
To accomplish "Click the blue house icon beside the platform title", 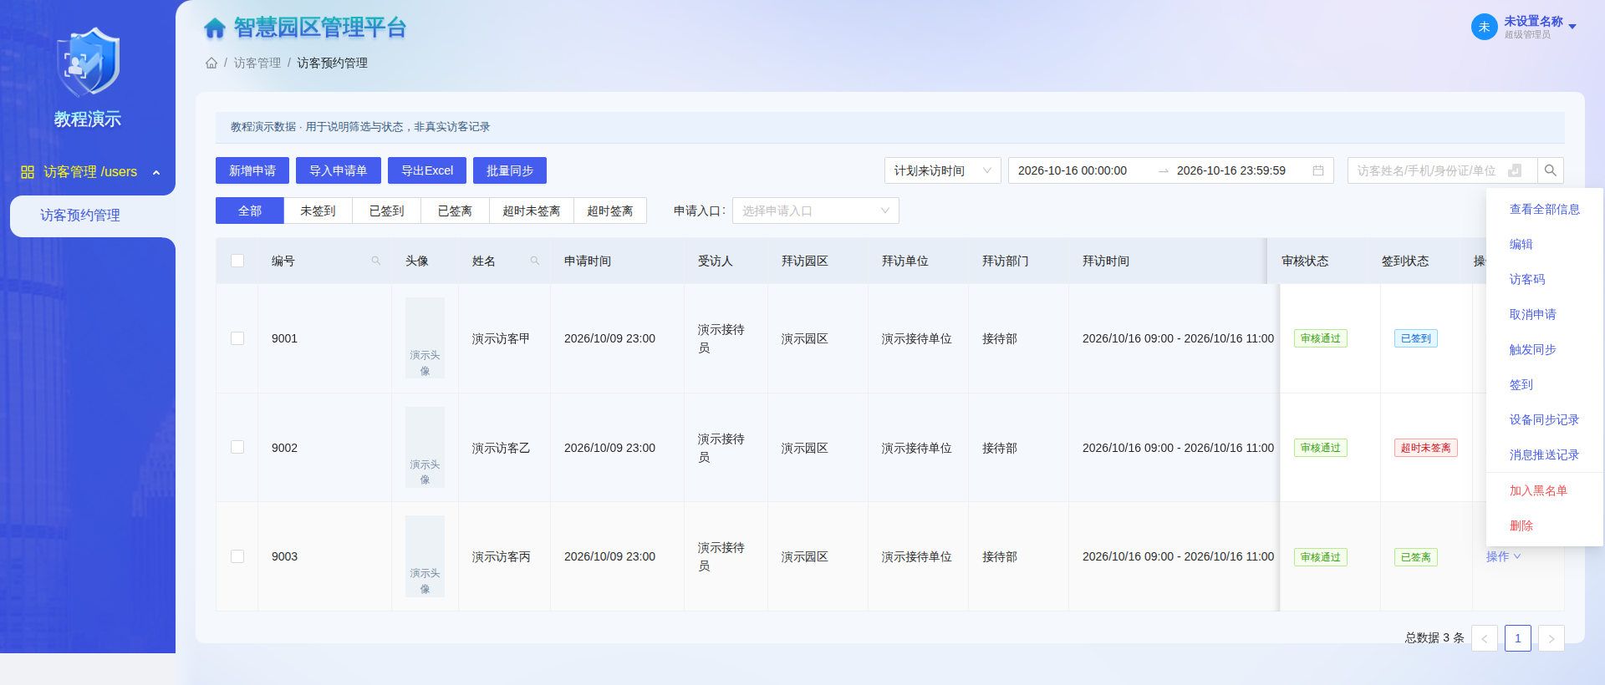I will coord(215,28).
